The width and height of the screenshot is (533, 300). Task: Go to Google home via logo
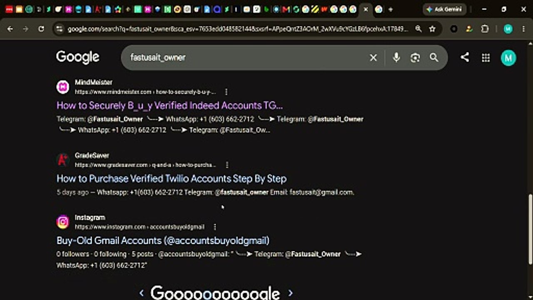coord(78,57)
